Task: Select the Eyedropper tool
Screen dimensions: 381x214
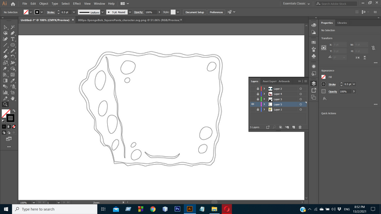Action: click(x=13, y=81)
